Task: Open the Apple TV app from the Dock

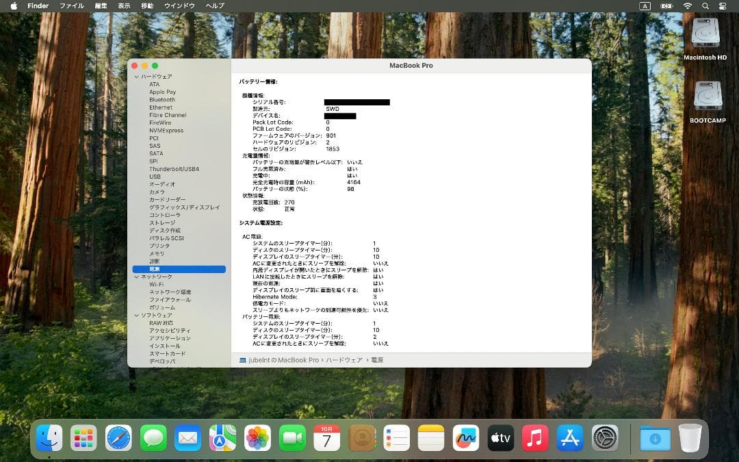Action: (x=500, y=436)
